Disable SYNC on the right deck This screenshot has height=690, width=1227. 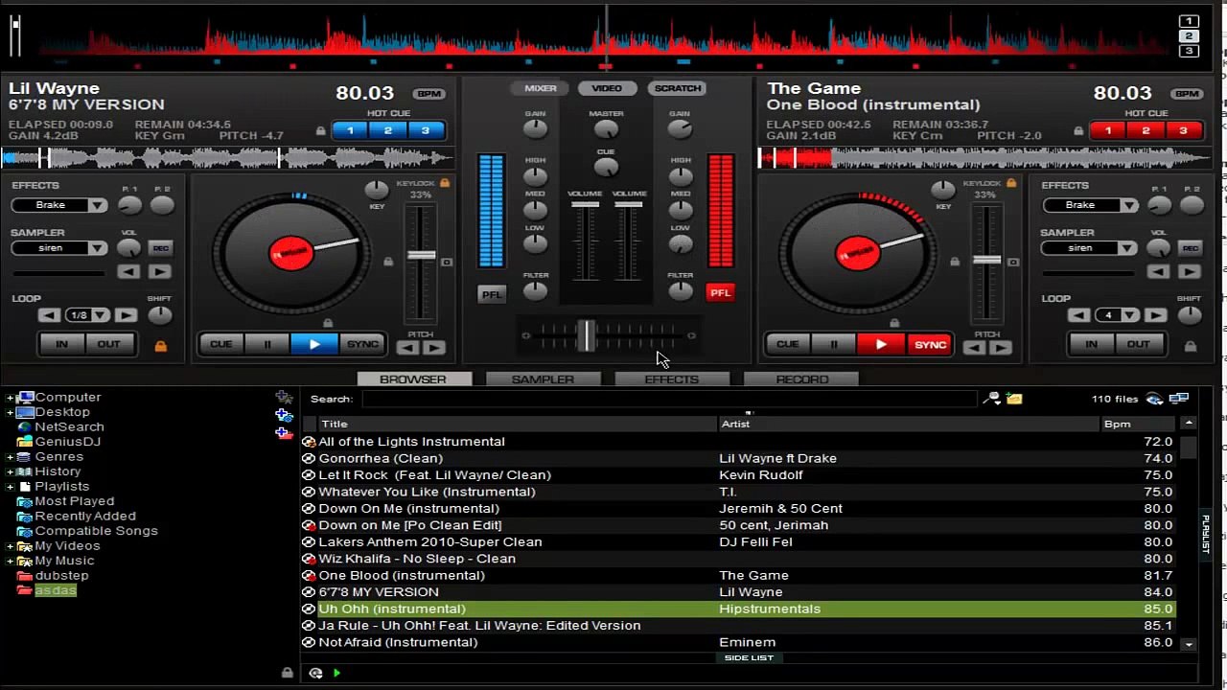tap(930, 344)
